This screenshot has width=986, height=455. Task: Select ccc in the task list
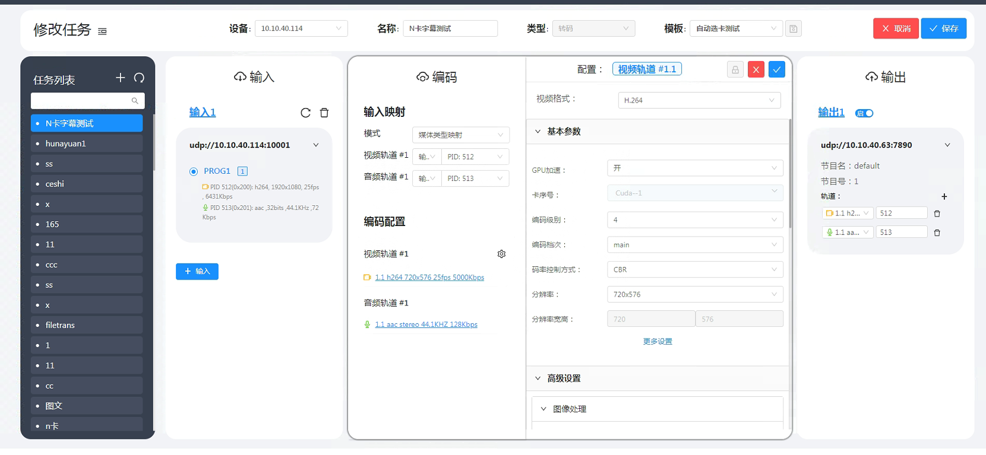(87, 265)
